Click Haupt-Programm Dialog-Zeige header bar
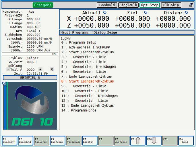 [127, 33]
